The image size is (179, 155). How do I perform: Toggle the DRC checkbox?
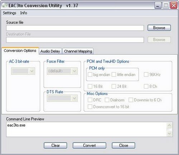tap(90, 100)
